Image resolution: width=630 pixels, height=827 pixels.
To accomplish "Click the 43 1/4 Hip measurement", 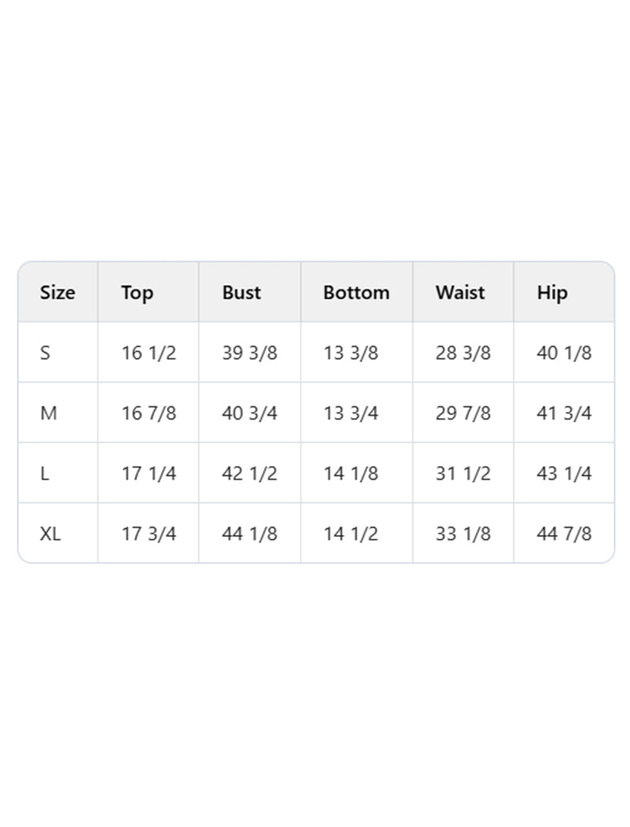I will pos(564,473).
